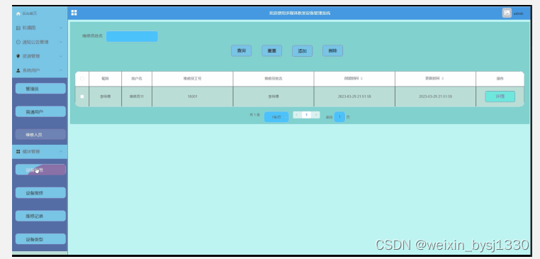
Task: Sort by 更新时间 using its sort arrows
Action: click(x=442, y=79)
